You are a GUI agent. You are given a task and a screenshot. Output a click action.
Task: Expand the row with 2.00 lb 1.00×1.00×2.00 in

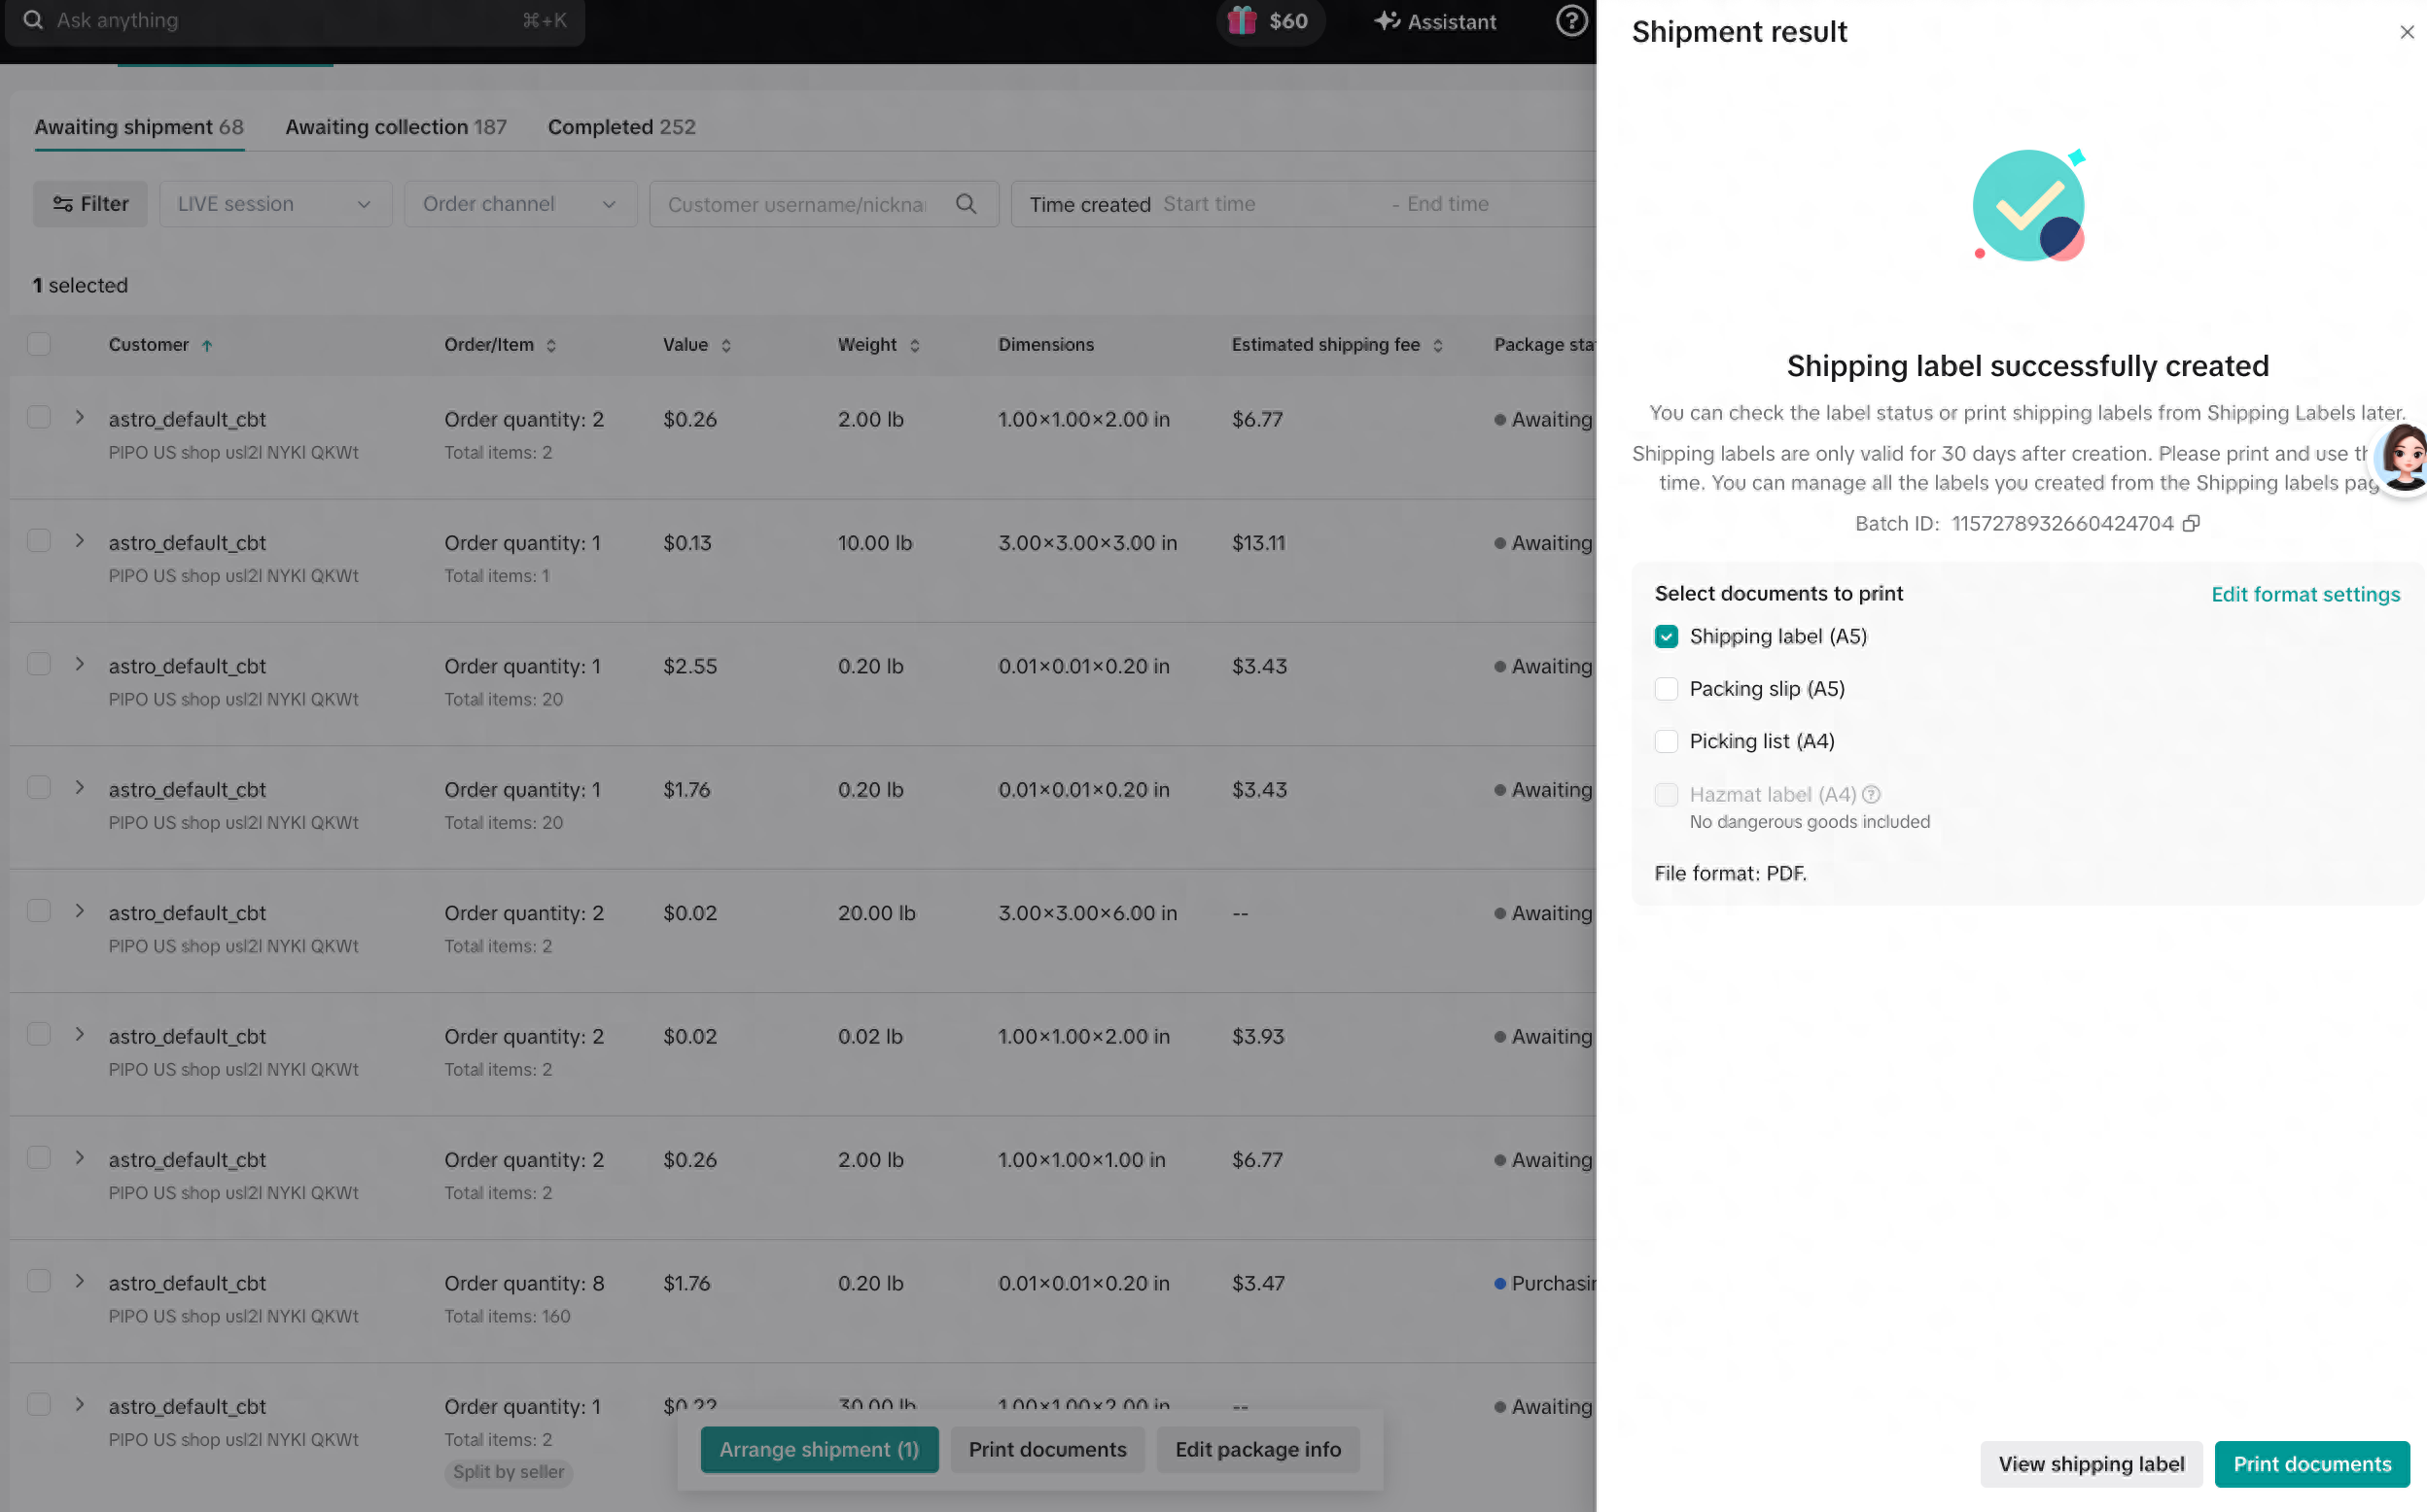[79, 417]
